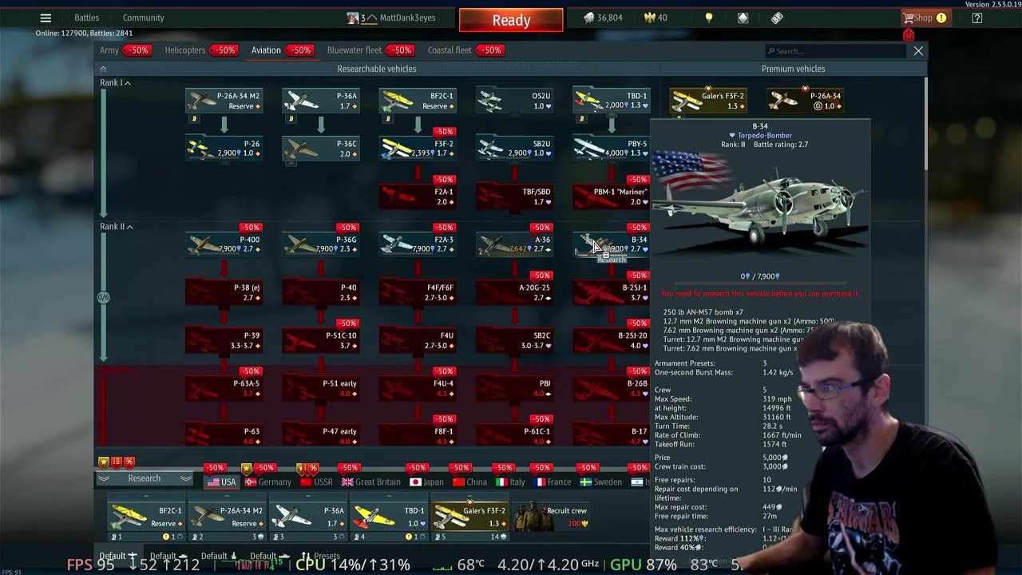The image size is (1022, 575).
Task: Select the A-36 aircraft
Action: 514,244
